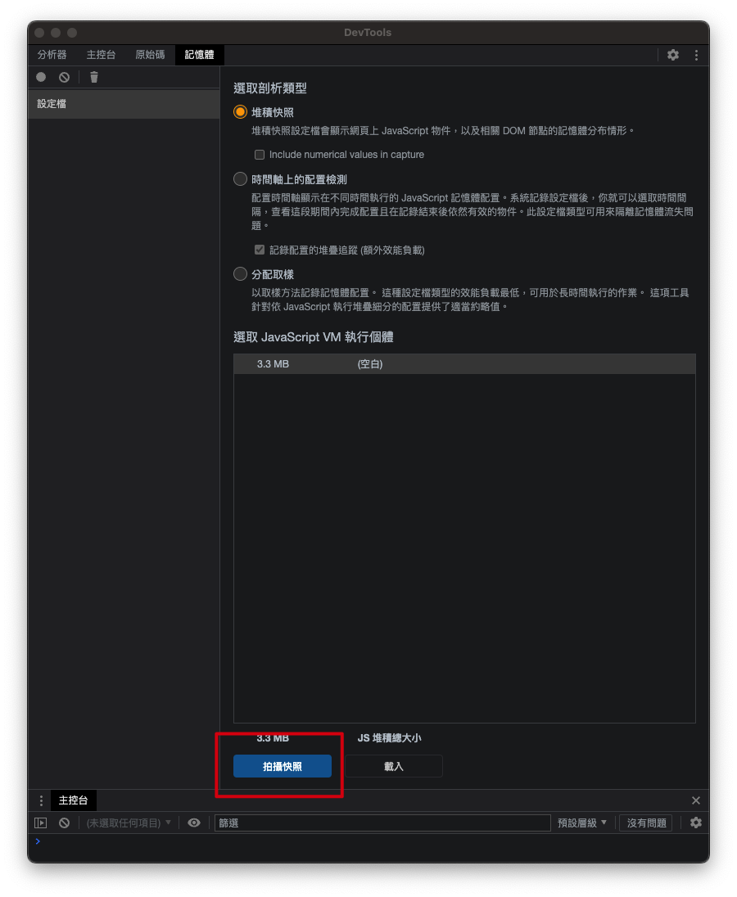
Task: Click the clear all profiles icon
Action: pos(64,77)
